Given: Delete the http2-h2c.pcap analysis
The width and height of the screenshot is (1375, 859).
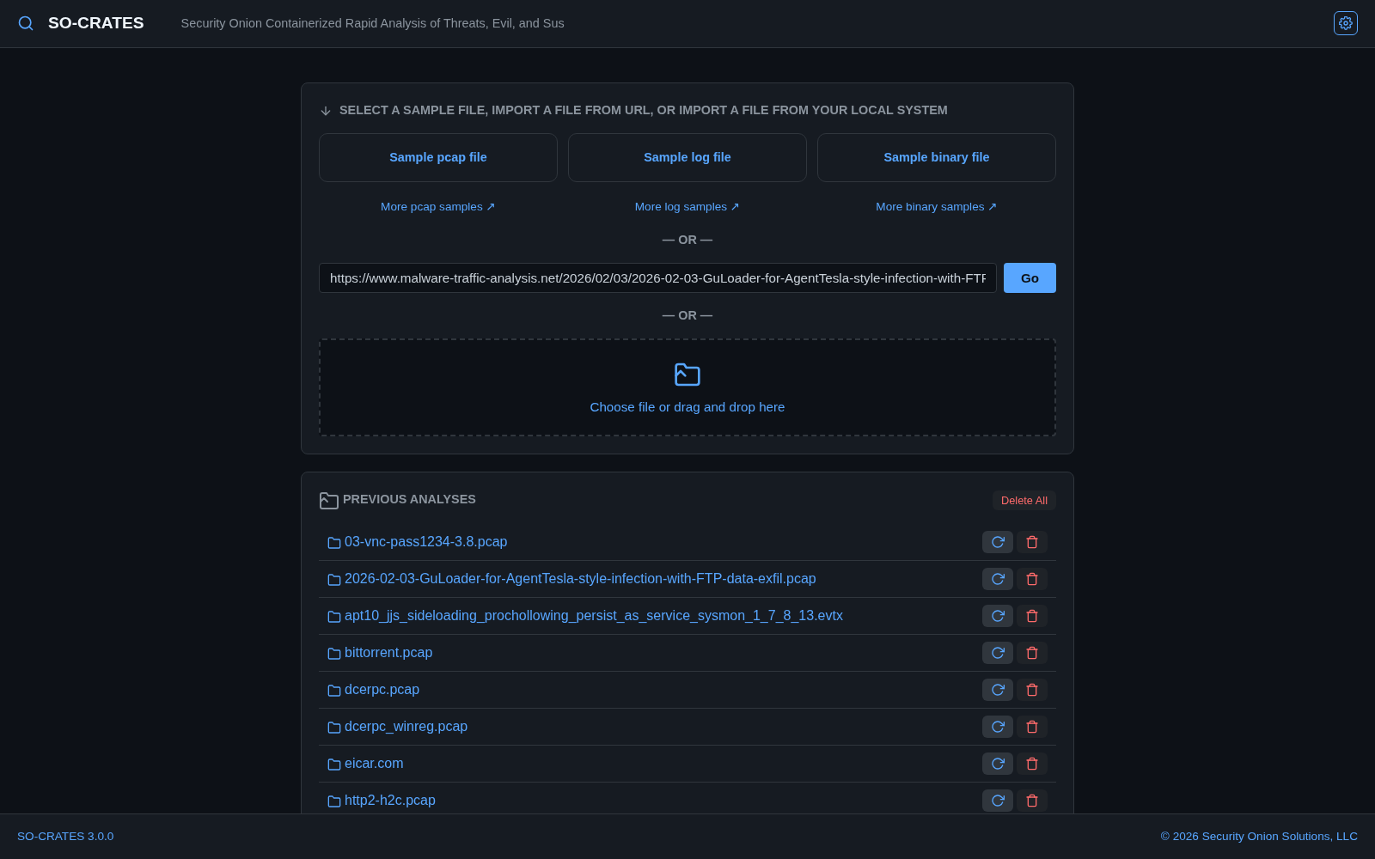Looking at the screenshot, I should click(x=1032, y=801).
